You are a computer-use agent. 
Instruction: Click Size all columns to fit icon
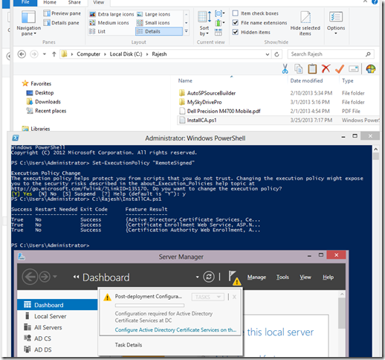[x=219, y=32]
